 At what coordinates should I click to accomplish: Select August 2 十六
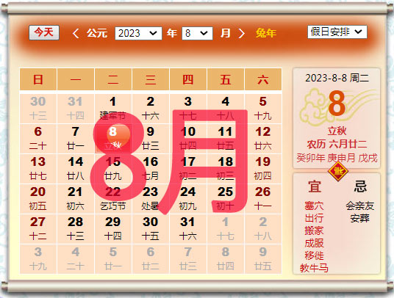(x=151, y=109)
